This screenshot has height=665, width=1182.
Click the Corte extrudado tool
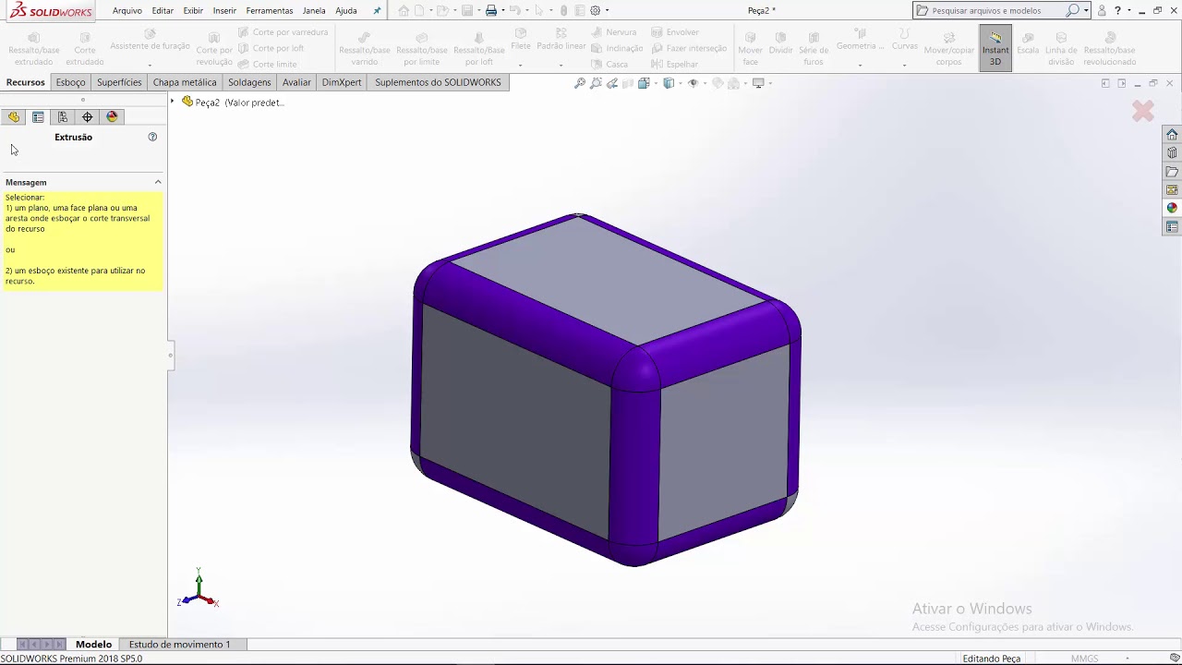[85, 49]
